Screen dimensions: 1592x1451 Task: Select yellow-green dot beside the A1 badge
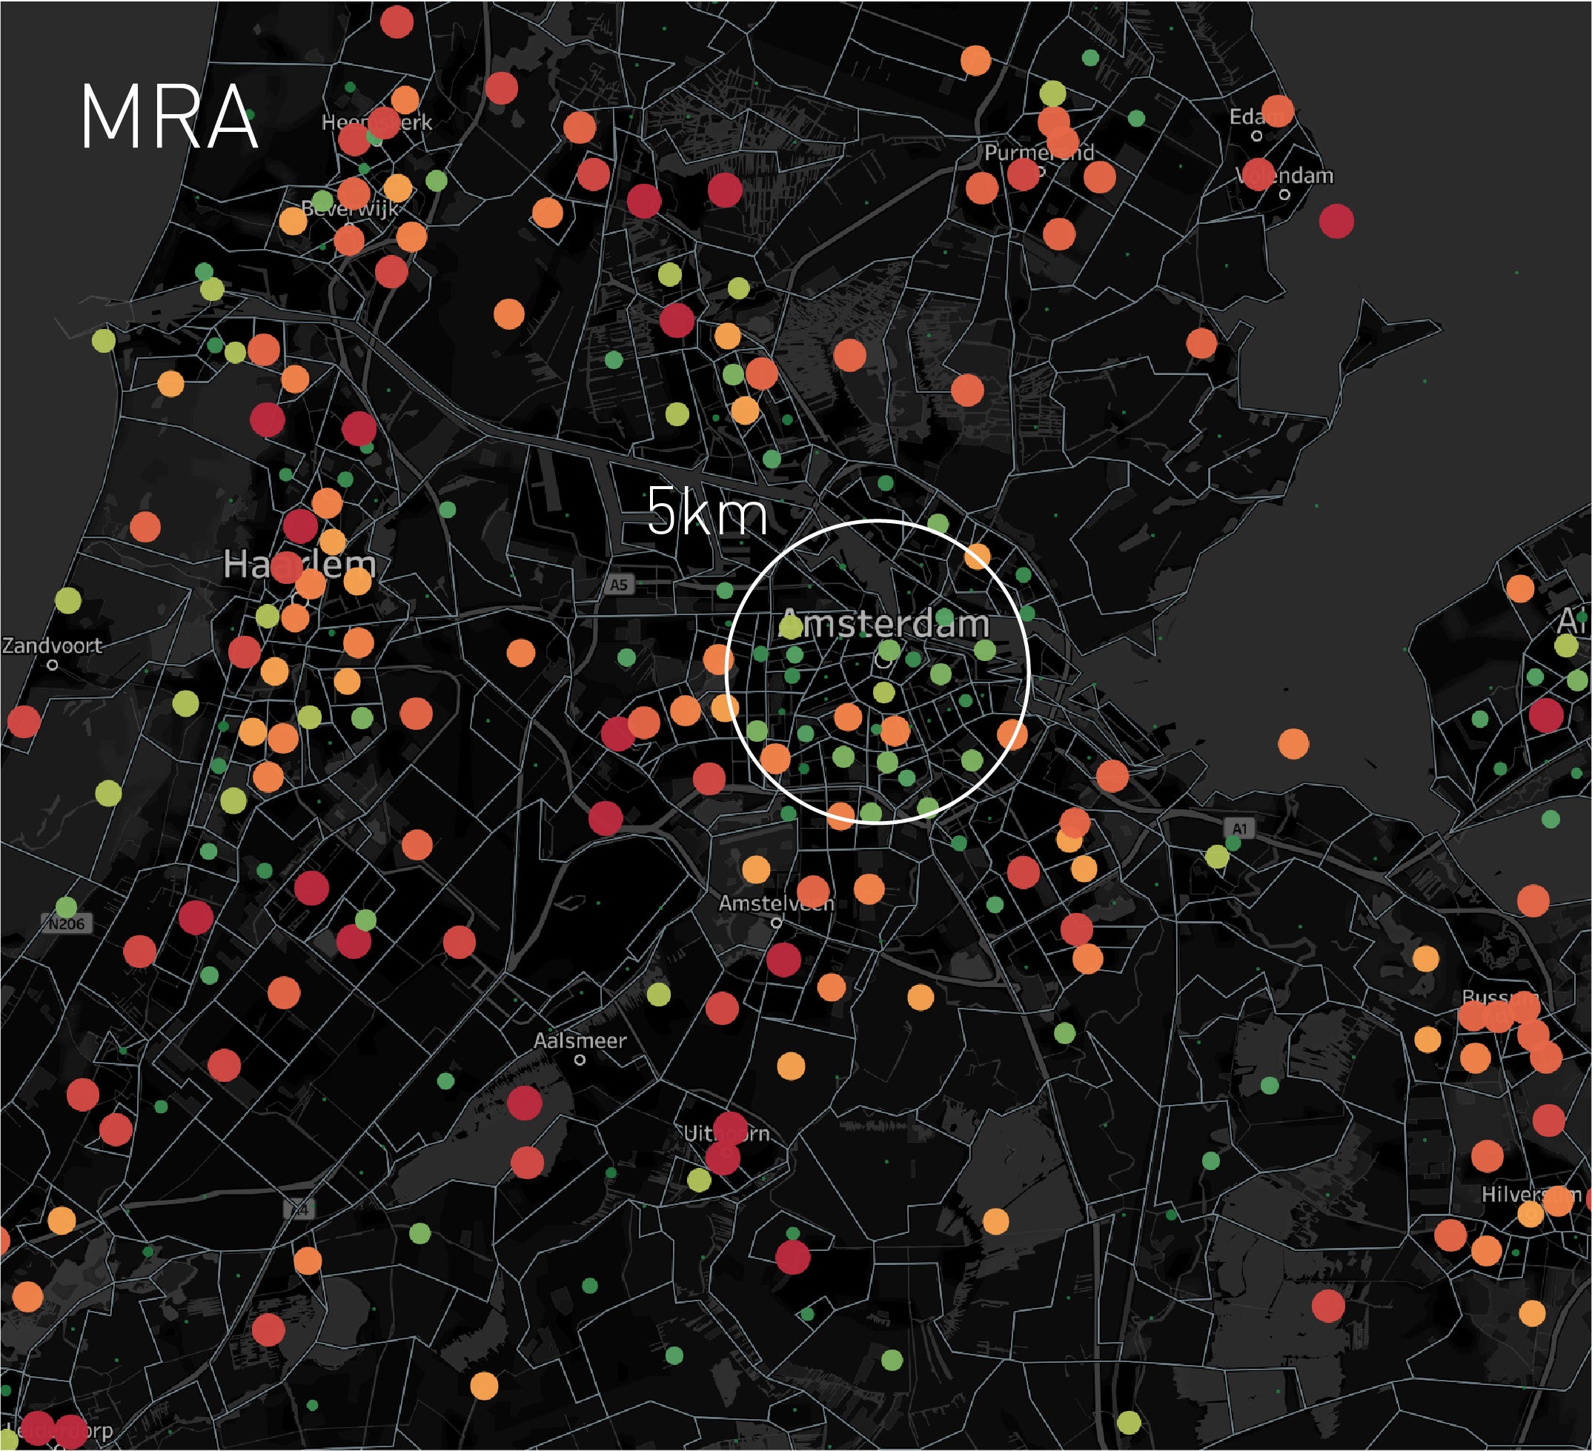point(1217,856)
